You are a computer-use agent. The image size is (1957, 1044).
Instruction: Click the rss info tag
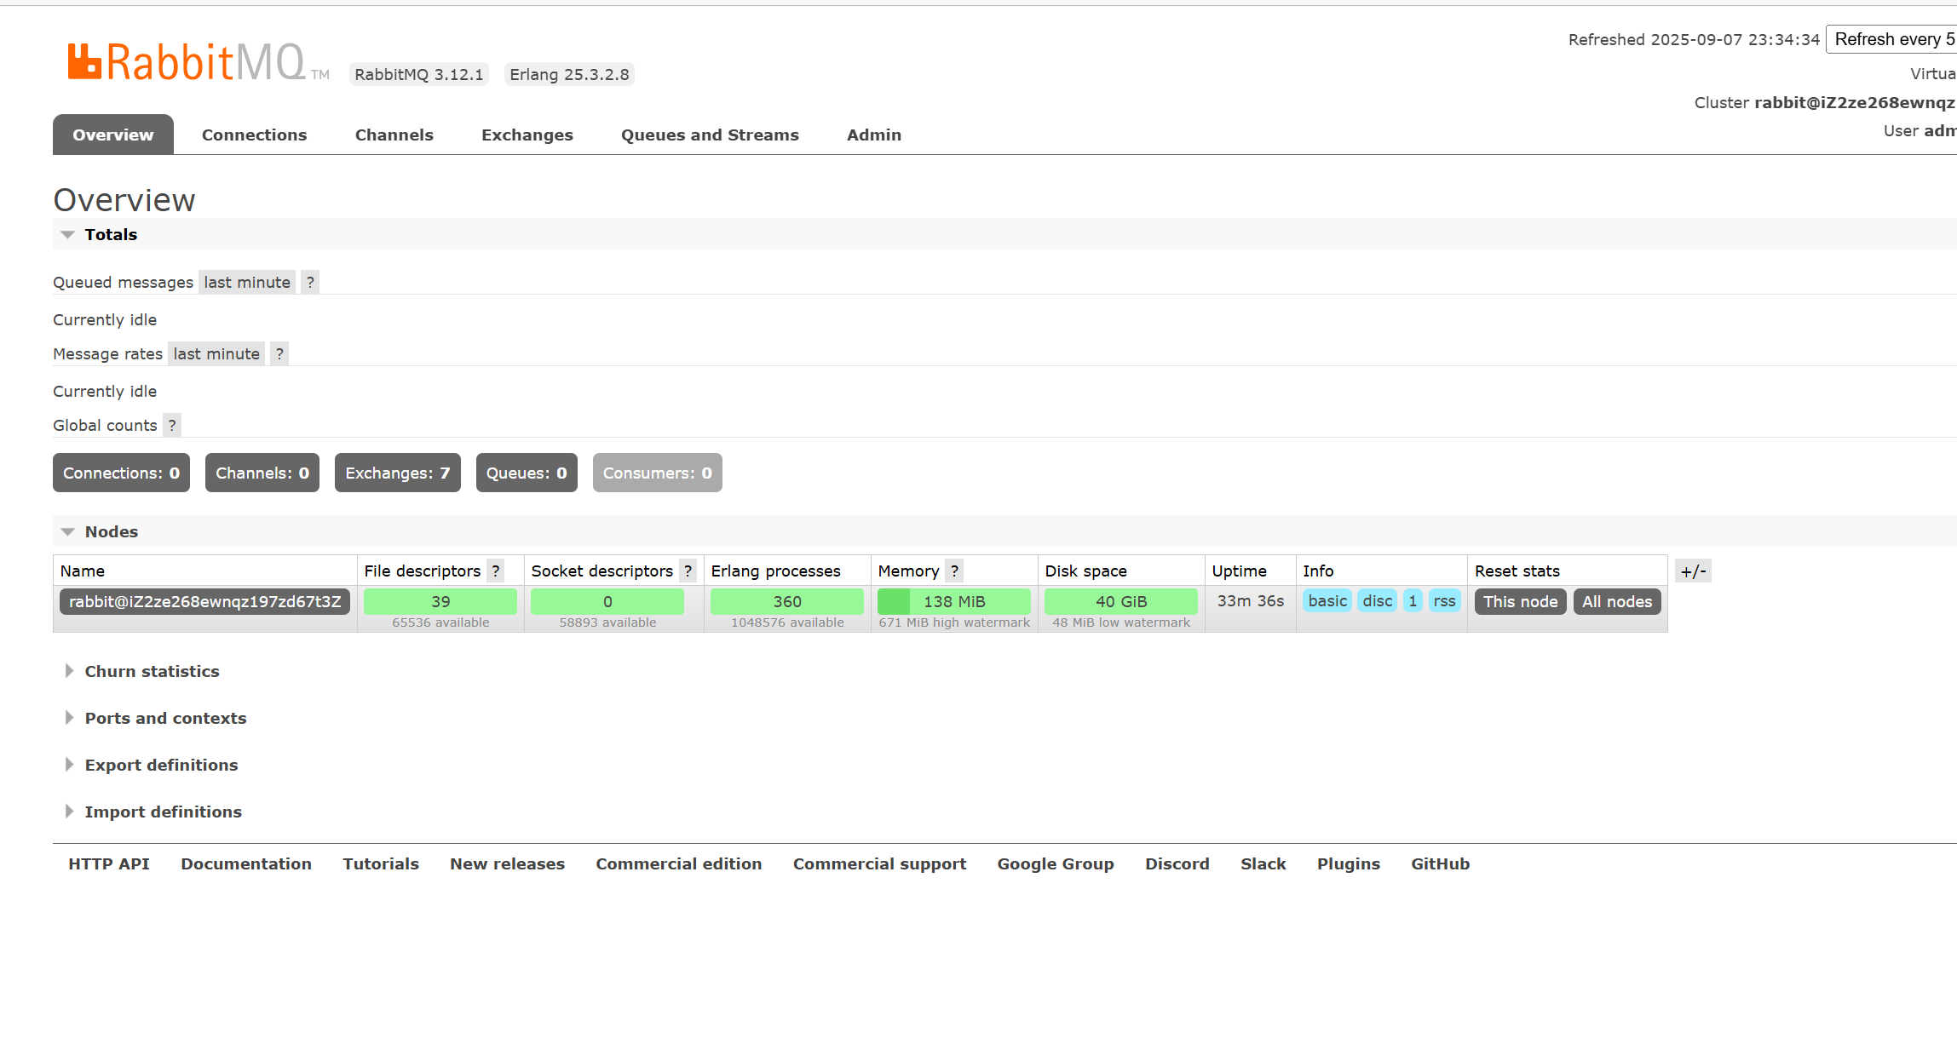click(1444, 601)
